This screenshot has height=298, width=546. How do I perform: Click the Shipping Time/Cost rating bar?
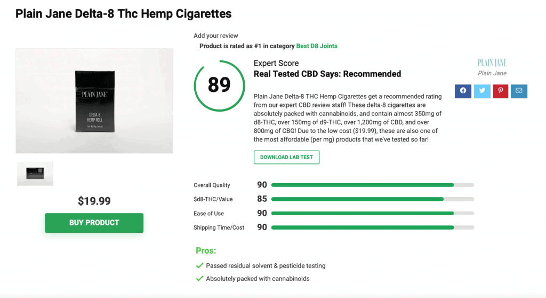(x=373, y=228)
